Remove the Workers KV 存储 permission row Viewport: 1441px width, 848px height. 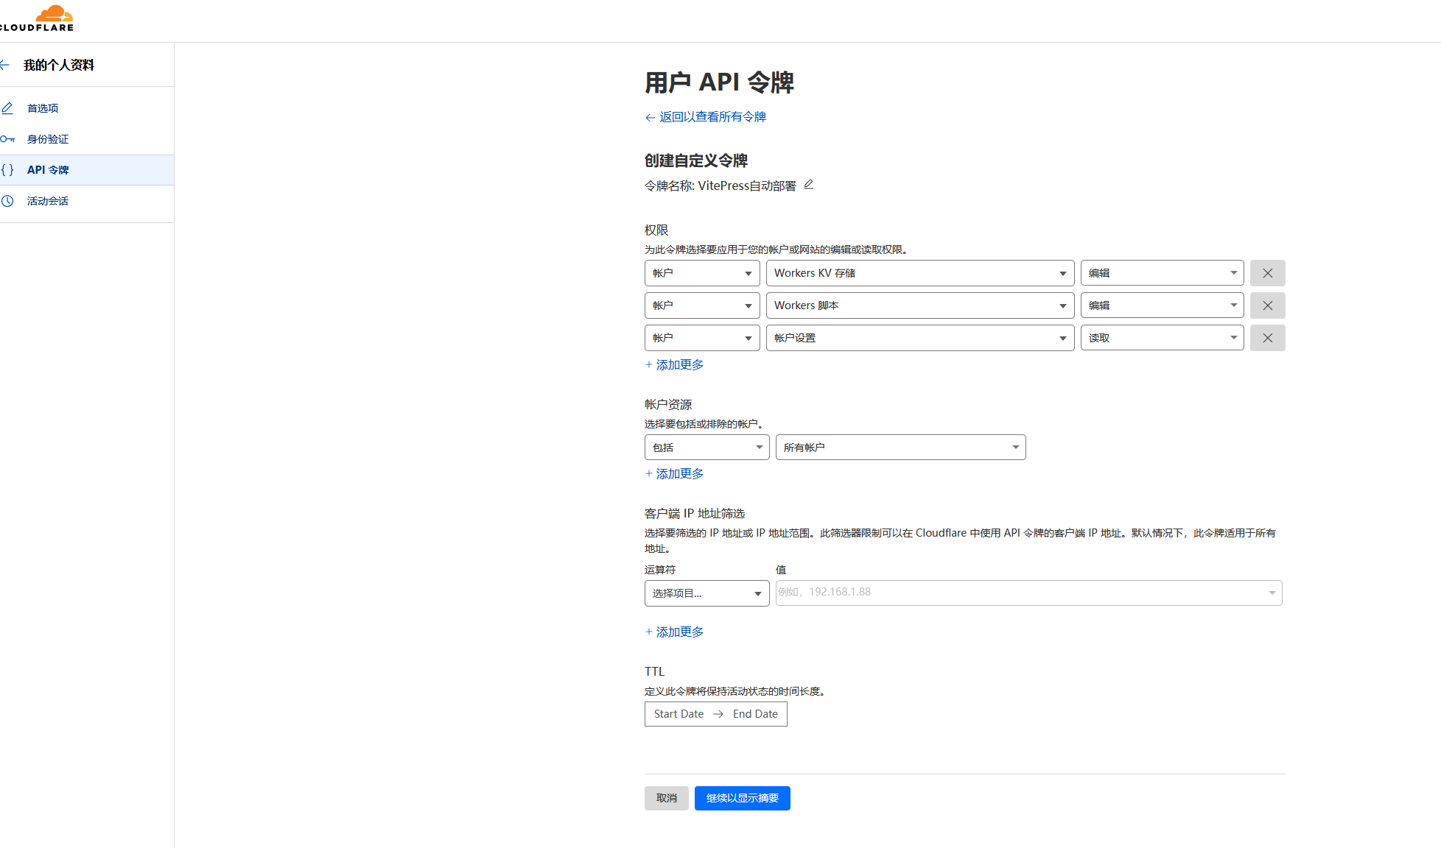click(1267, 273)
